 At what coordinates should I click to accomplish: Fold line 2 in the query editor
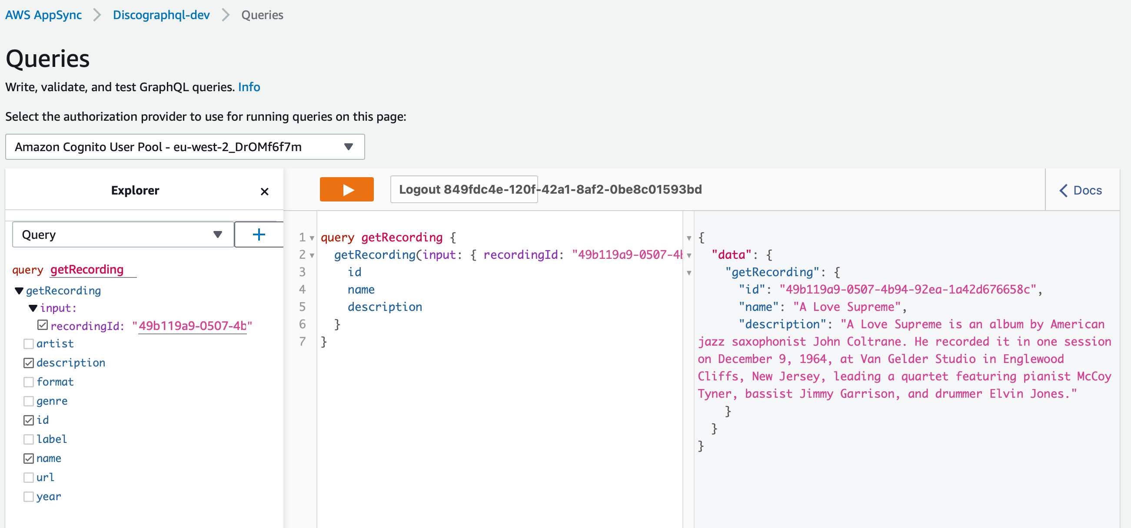[x=312, y=255]
